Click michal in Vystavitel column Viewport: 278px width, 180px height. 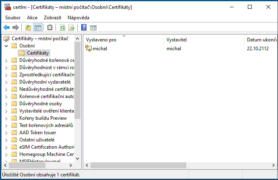tap(173, 49)
